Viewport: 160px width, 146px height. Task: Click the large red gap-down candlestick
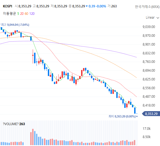(33, 56)
